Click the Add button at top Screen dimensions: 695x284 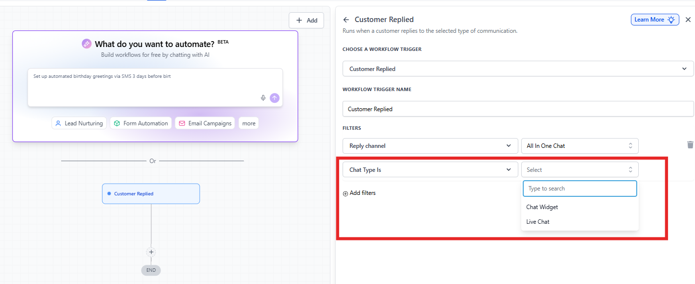coord(306,20)
